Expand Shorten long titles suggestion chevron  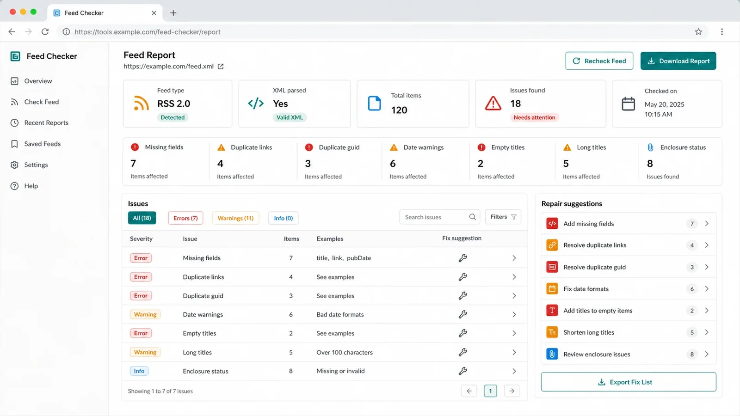click(707, 332)
